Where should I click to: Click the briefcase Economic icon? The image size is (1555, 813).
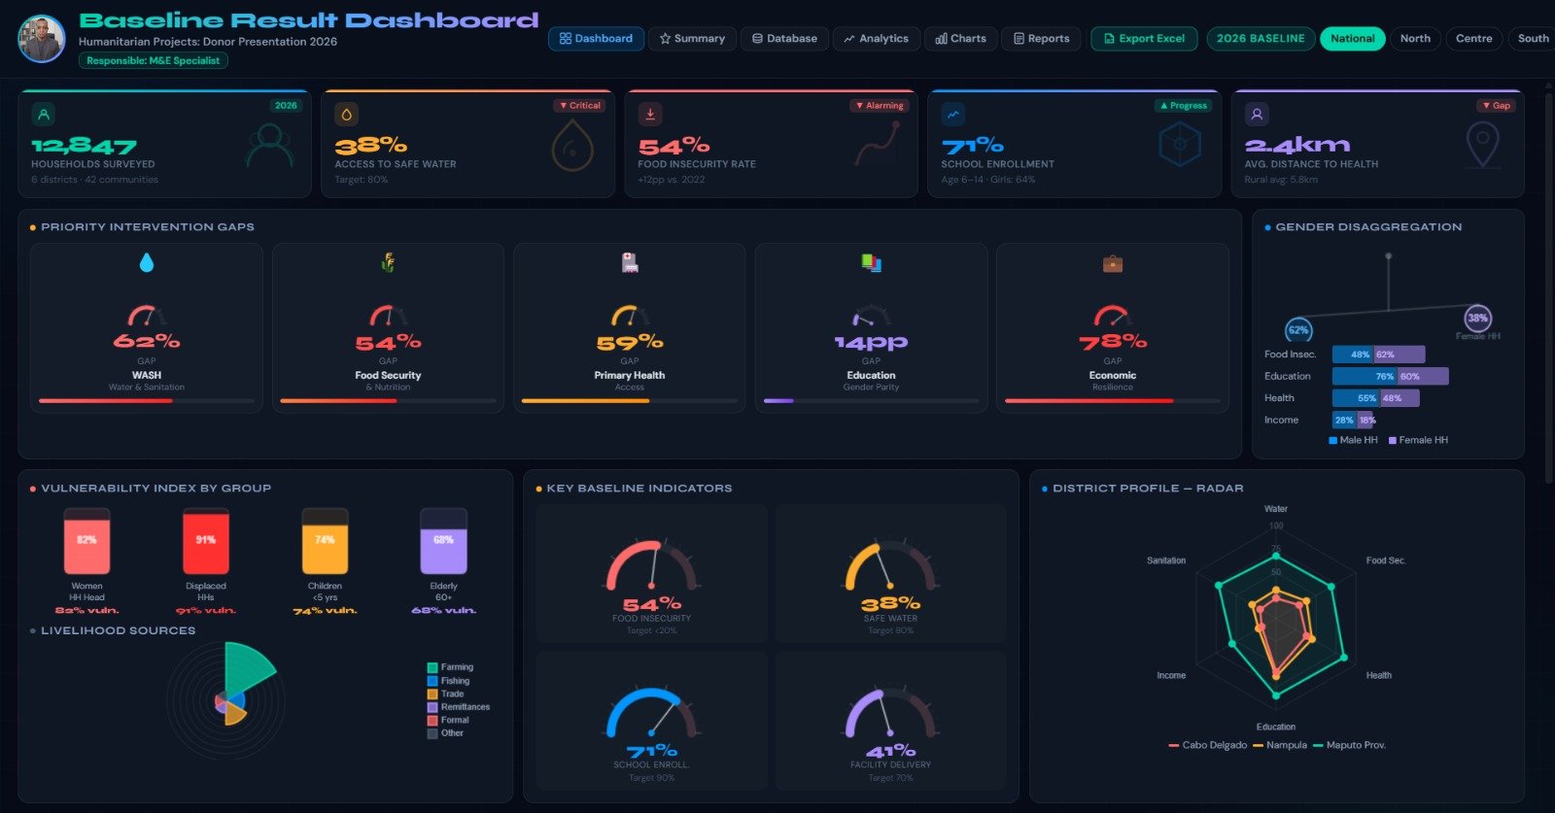pos(1113,263)
